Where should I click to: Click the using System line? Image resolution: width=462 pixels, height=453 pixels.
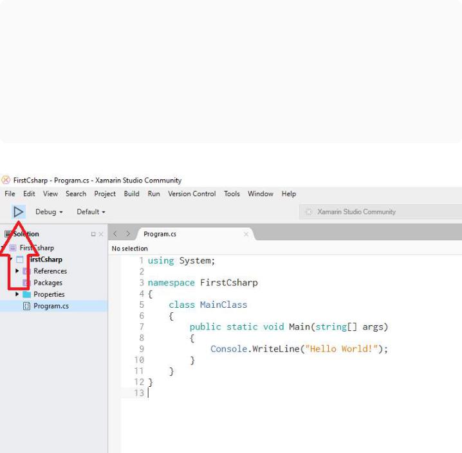(181, 261)
